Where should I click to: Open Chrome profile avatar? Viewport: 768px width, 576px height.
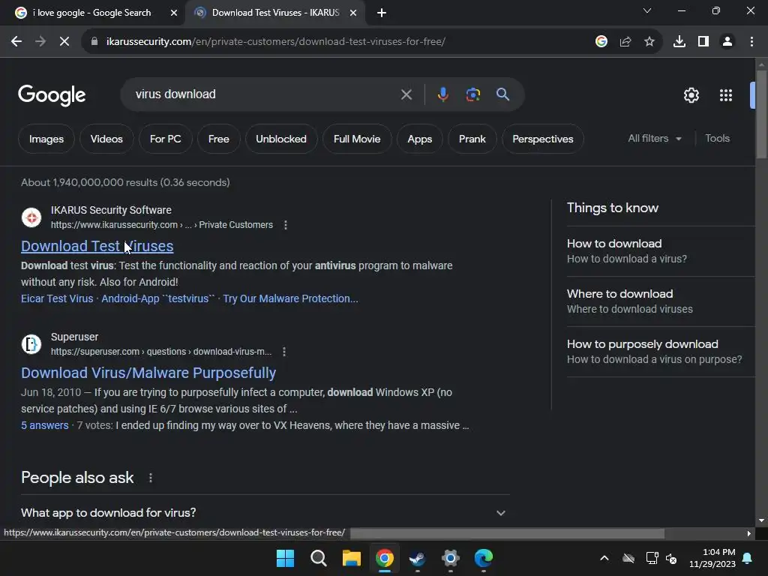(727, 42)
